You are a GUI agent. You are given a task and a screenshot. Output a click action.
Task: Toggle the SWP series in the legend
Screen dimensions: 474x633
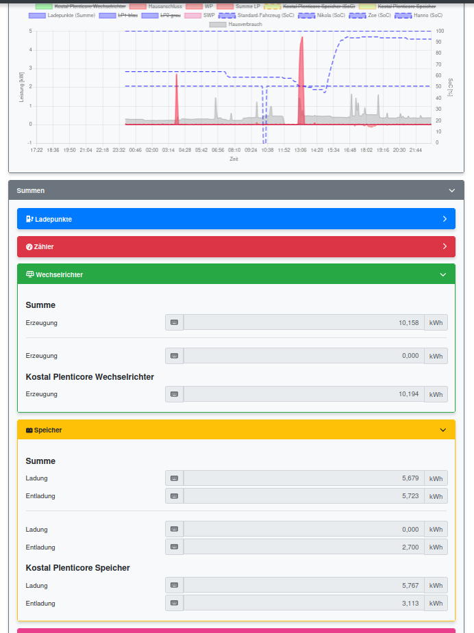point(199,15)
